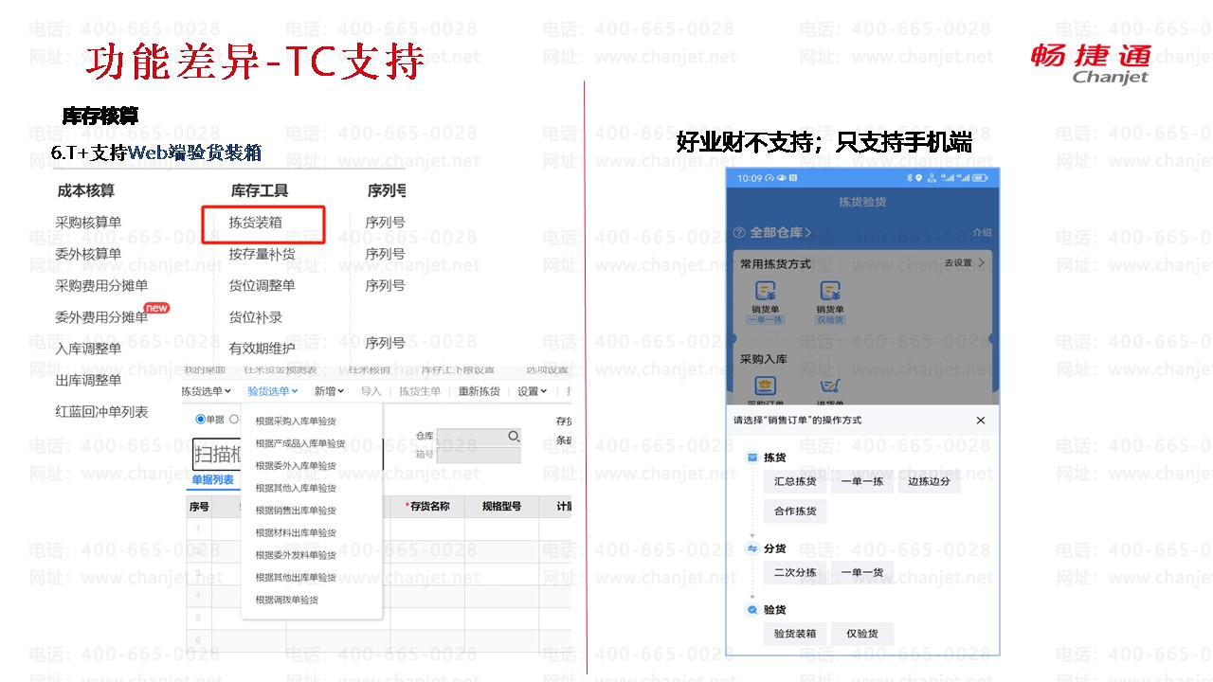Click the 拣货 step icon in the sheet
The width and height of the screenshot is (1213, 682).
(x=752, y=458)
